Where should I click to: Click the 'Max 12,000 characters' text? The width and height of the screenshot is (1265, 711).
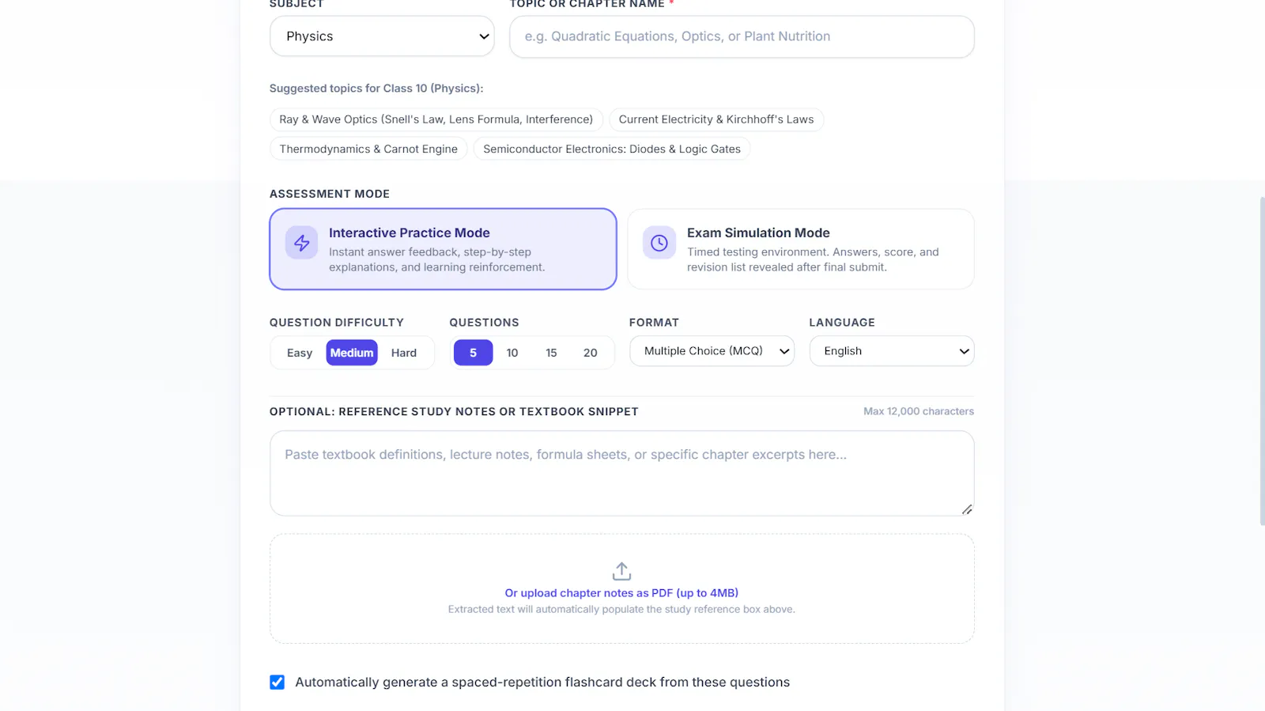919,411
